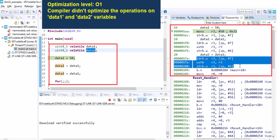This screenshot has height=140, width=279.
Task: Click the New toolbar icon
Action: click(3, 12)
